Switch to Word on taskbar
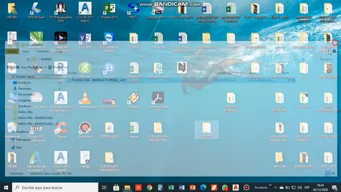 click(x=182, y=187)
